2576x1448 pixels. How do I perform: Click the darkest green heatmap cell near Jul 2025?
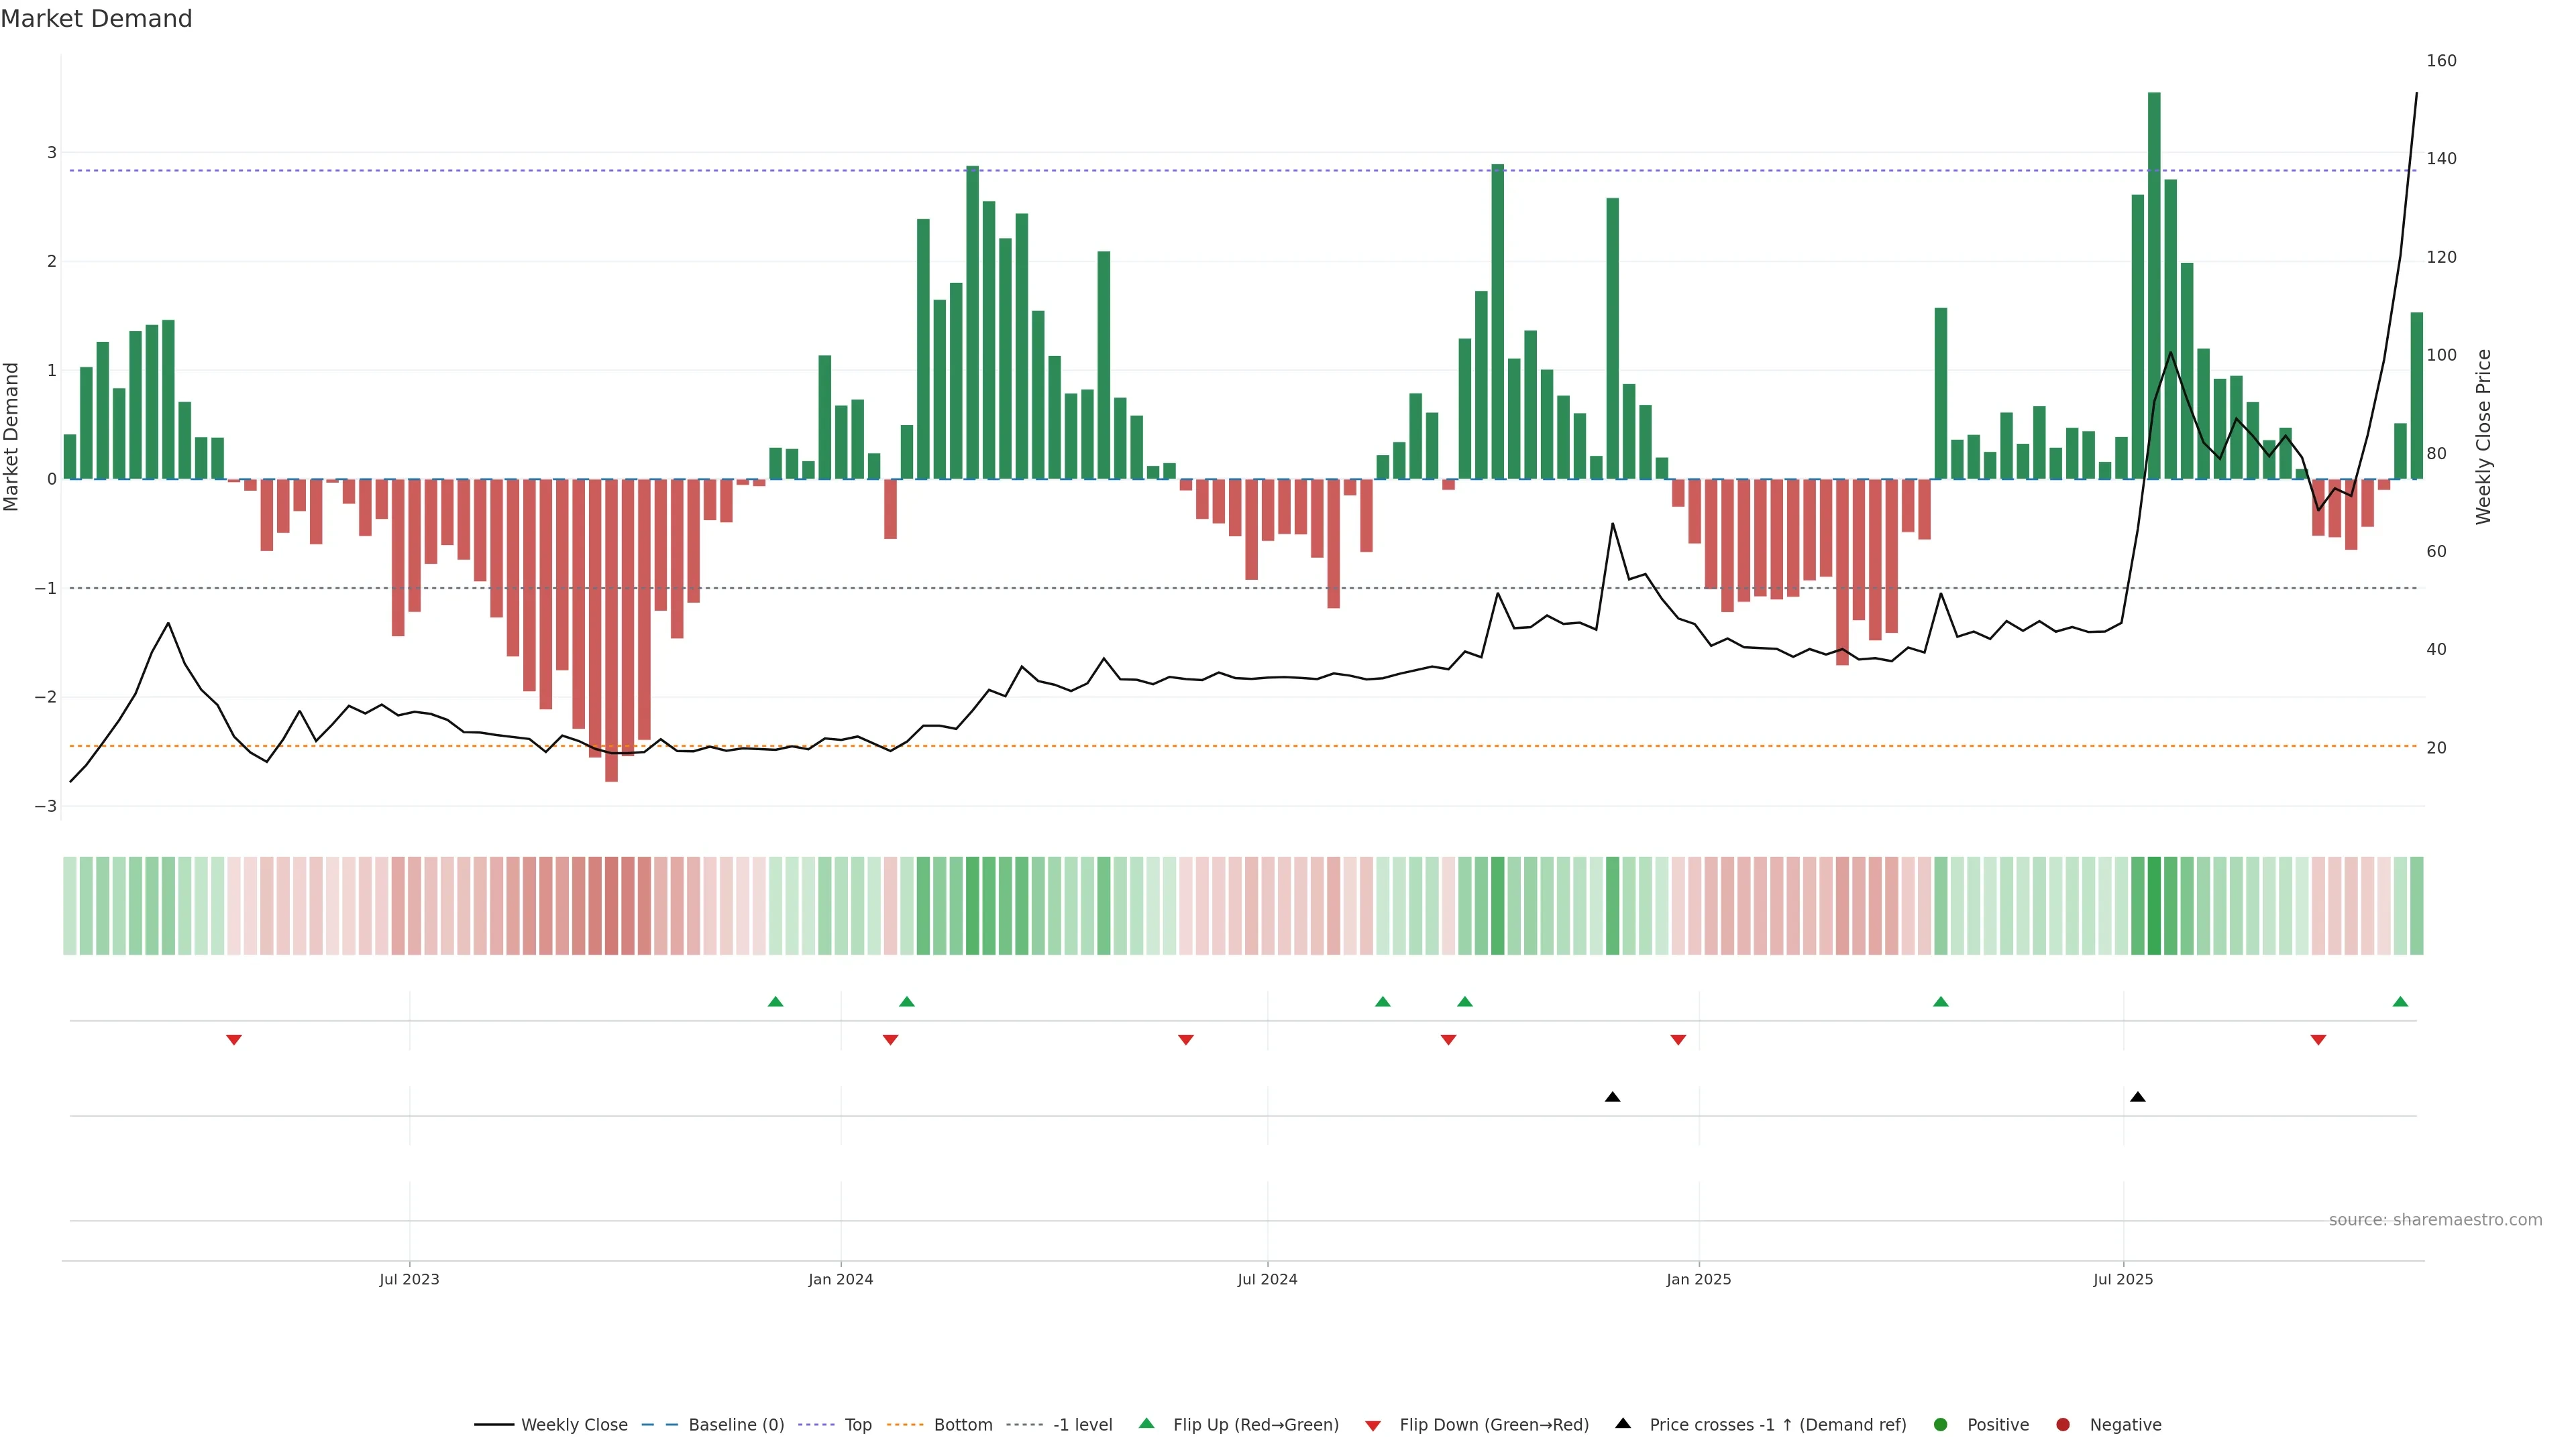[2154, 906]
